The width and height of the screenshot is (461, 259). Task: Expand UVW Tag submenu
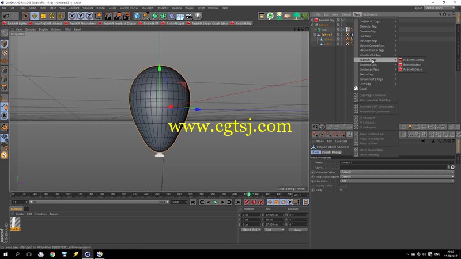click(376, 84)
